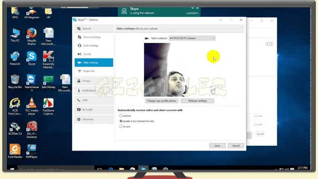Click the FastStone Capture desktop icon
This screenshot has height=179, width=318.
(x=48, y=106)
